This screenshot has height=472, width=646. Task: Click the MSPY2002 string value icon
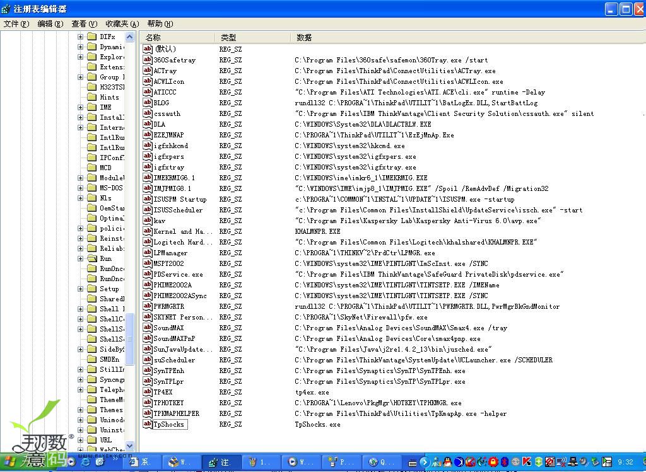pos(148,263)
